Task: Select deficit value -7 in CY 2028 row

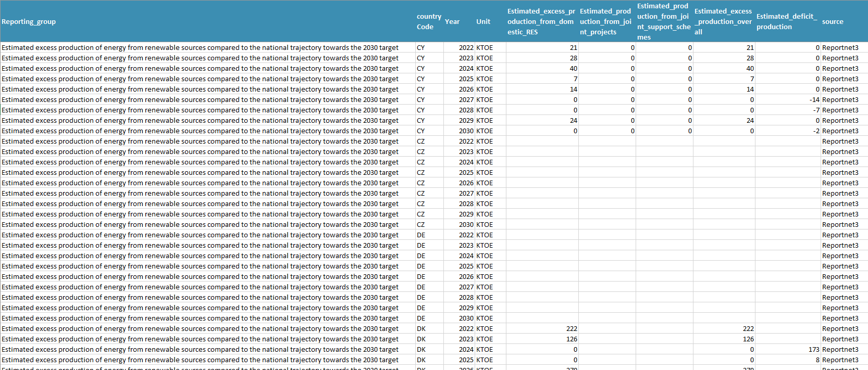Action: click(816, 110)
